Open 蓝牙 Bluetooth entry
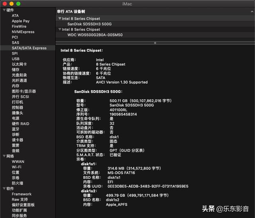The width and height of the screenshot is (255, 218). click(x=16, y=129)
